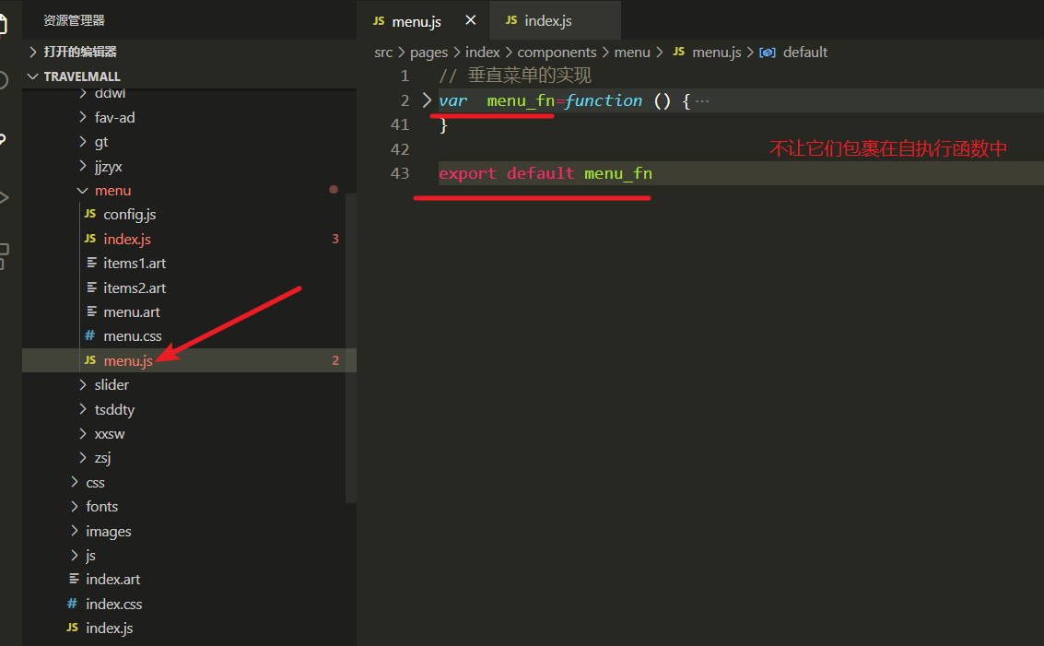1044x646 pixels.
Task: Click the folded ellipsis after function brace
Action: click(702, 101)
